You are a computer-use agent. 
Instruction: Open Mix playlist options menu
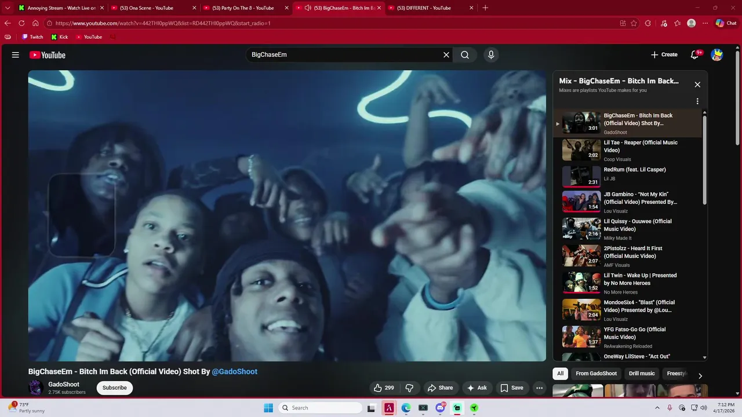click(x=697, y=101)
